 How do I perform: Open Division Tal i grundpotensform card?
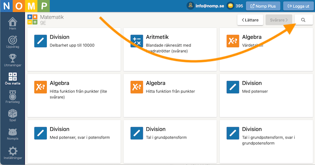[170, 141]
